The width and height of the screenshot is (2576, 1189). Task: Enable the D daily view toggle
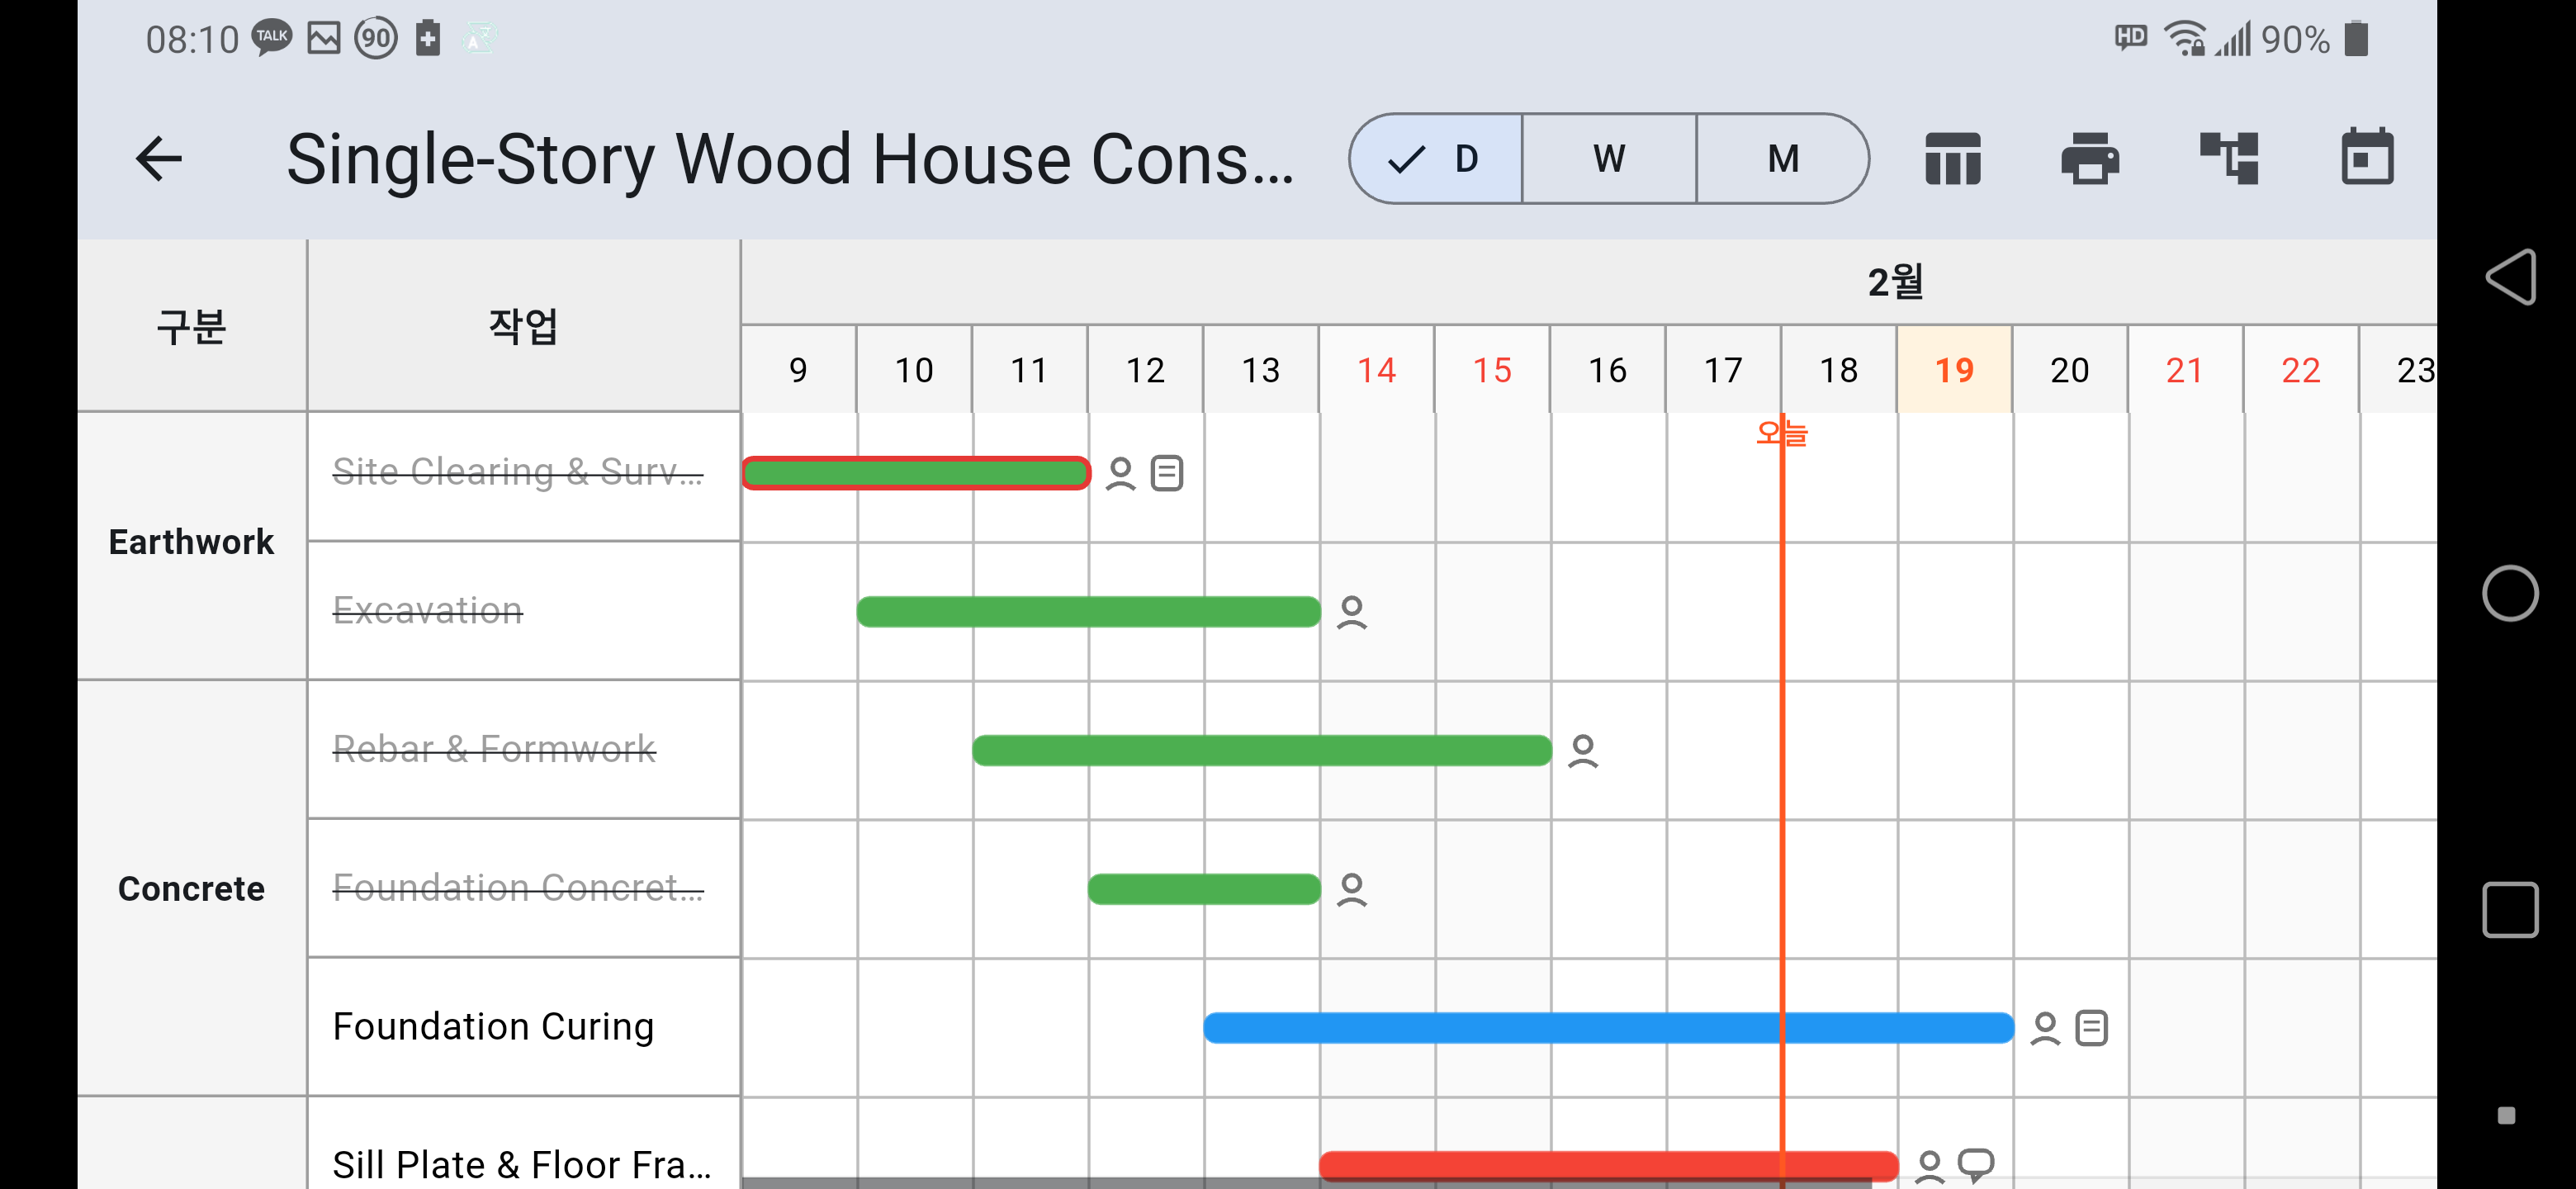pos(1434,158)
